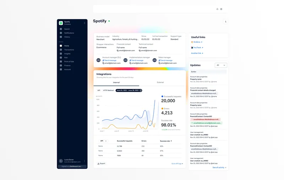Click Lucia Doran's avatar
This screenshot has height=180, width=284.
[61, 161]
